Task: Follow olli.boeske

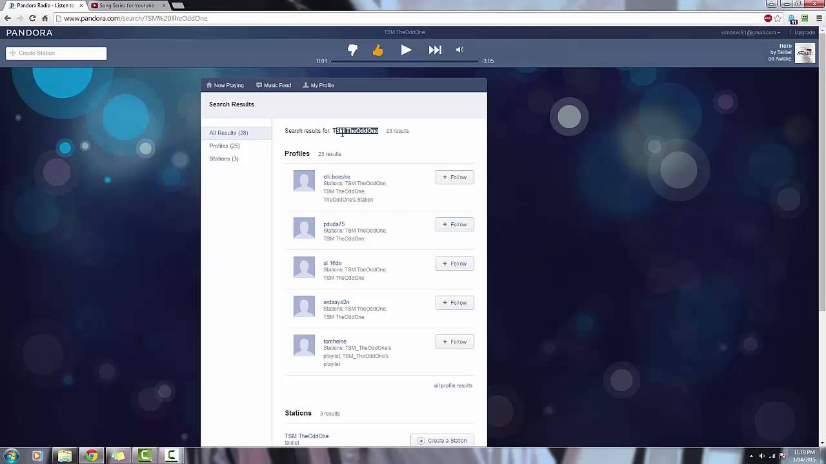Action: click(454, 177)
